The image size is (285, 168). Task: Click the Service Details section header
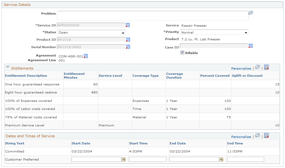pyautogui.click(x=17, y=5)
